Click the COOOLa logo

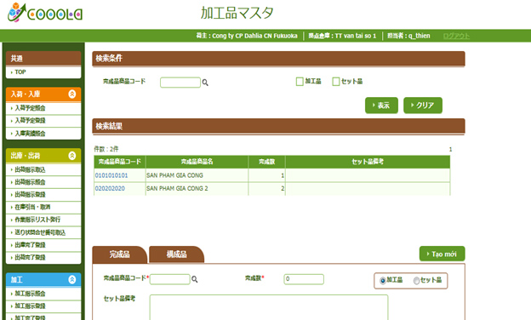click(45, 13)
